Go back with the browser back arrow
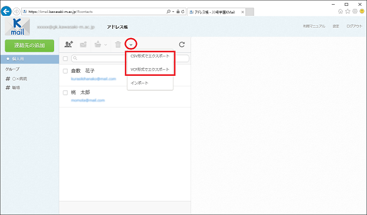 point(6,11)
